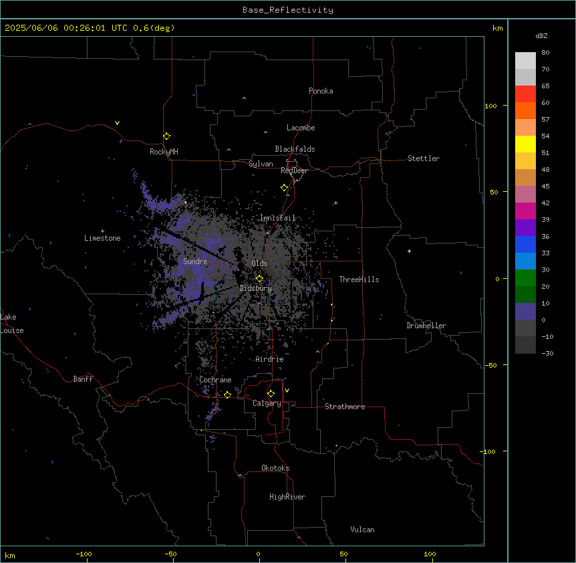Pick the violet 39 dBZ legend swatch
The height and width of the screenshot is (563, 576).
(525, 228)
